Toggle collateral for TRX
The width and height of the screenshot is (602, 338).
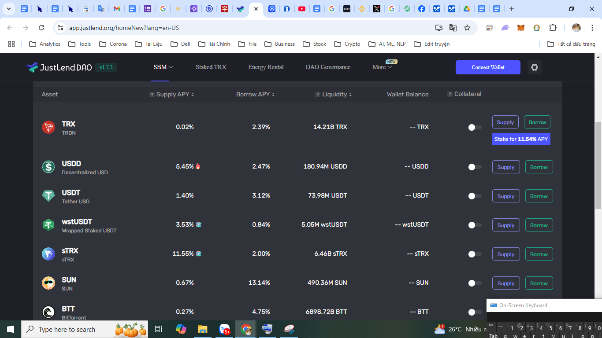click(475, 127)
